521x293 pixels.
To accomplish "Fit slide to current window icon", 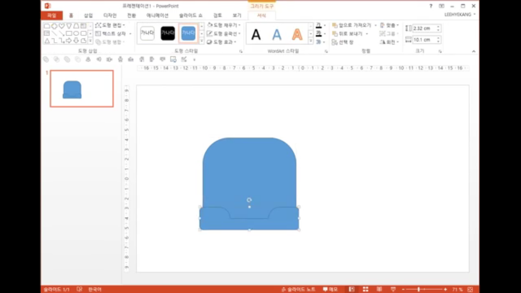I will click(471, 289).
